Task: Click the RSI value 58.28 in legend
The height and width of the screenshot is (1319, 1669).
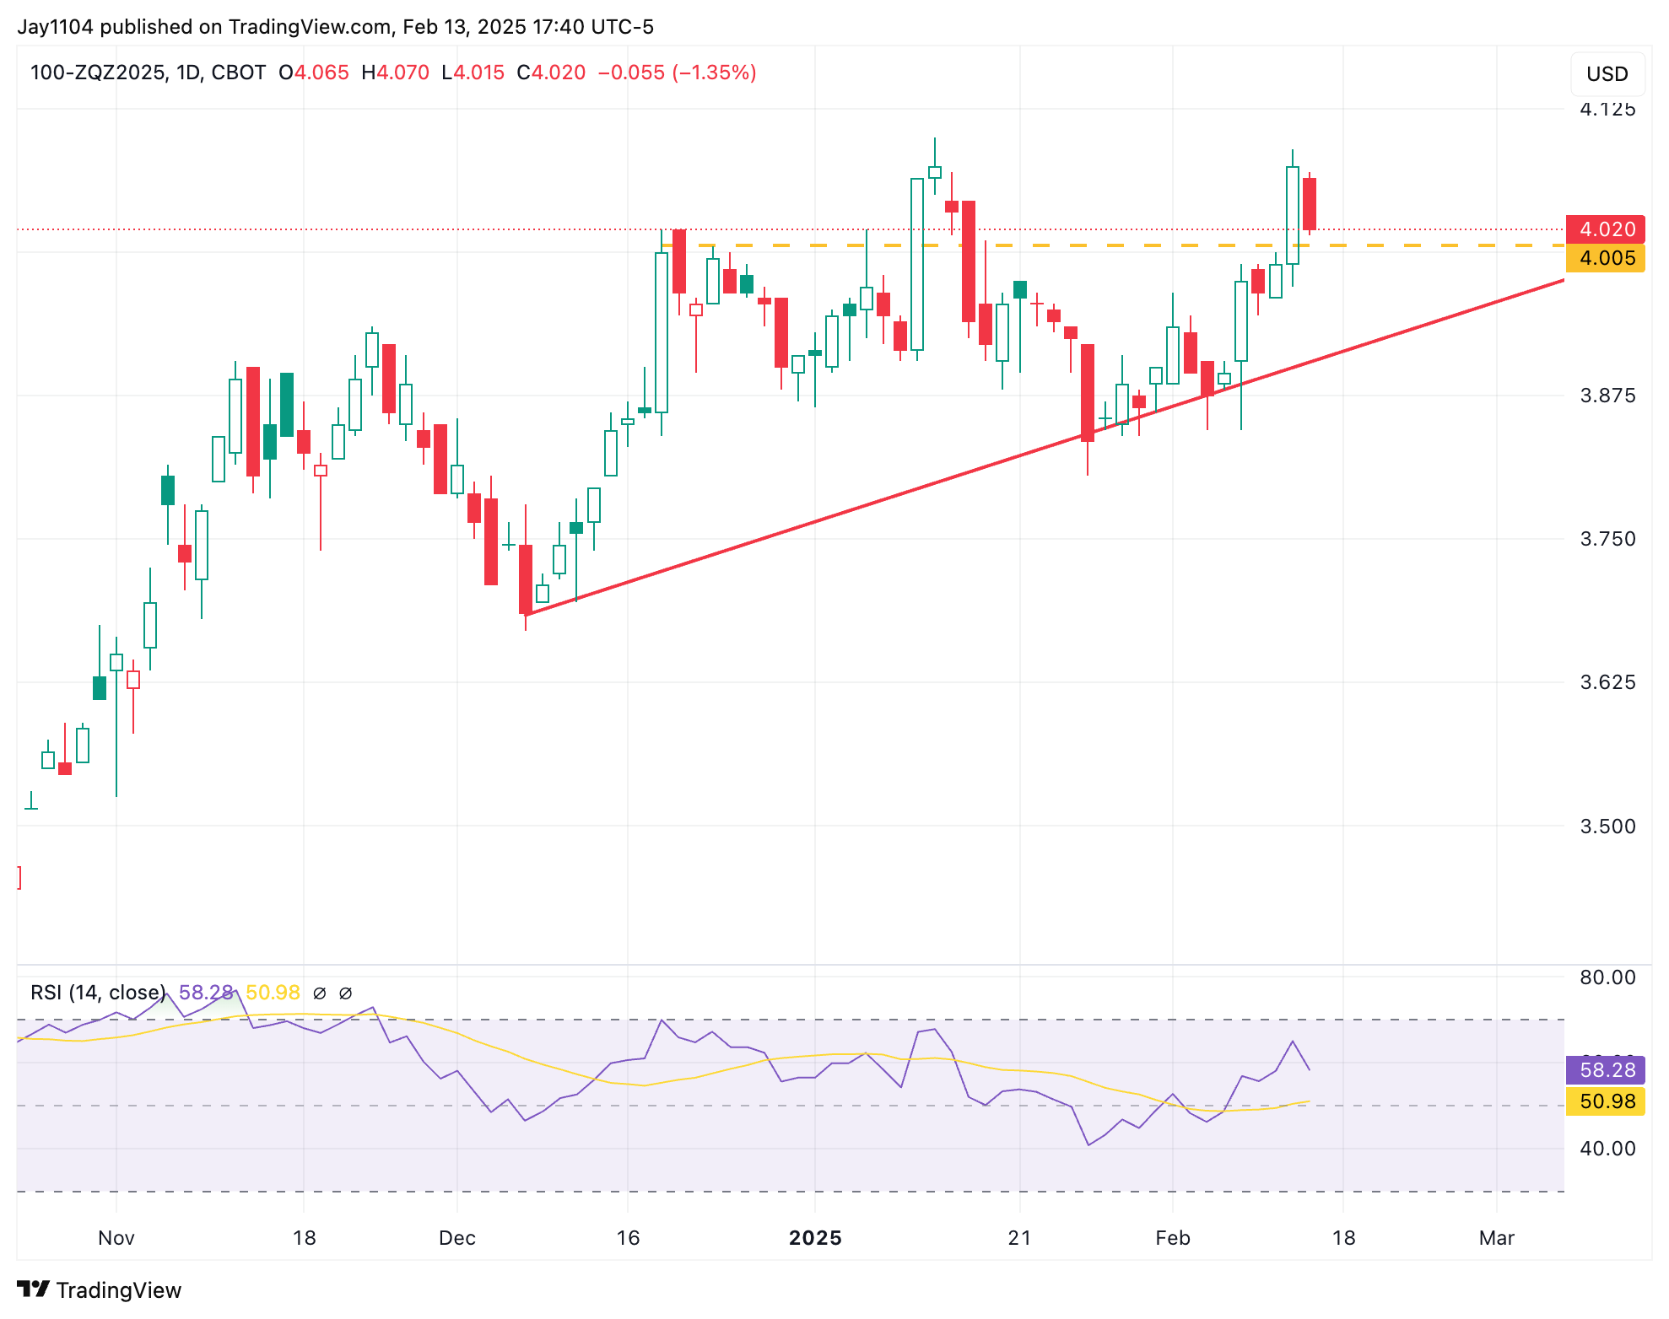Action: pyautogui.click(x=206, y=993)
